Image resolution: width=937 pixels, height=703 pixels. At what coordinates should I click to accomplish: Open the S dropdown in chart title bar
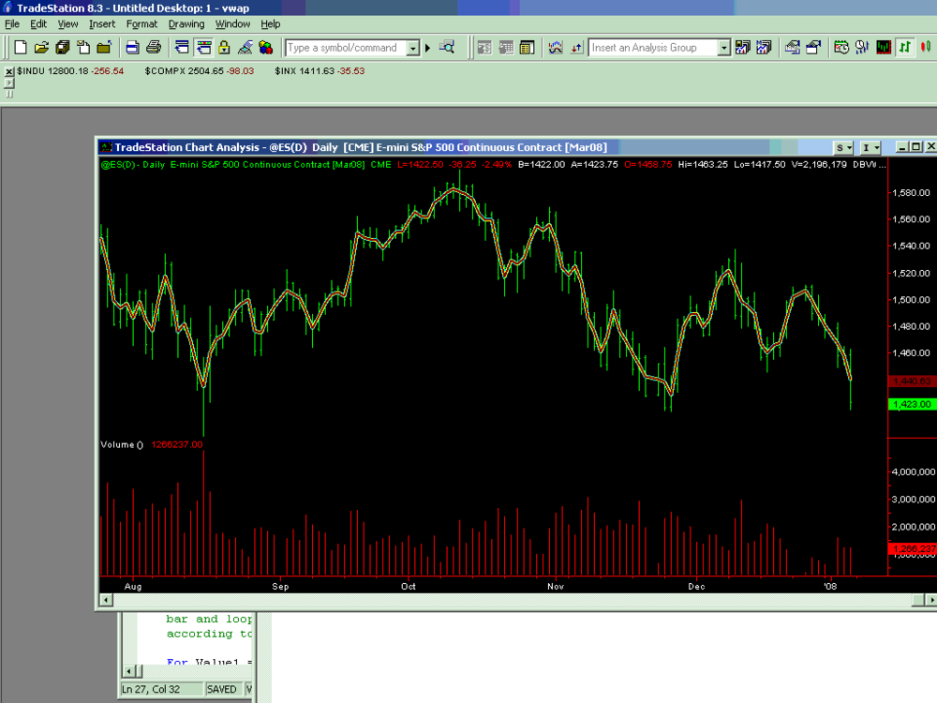[843, 147]
